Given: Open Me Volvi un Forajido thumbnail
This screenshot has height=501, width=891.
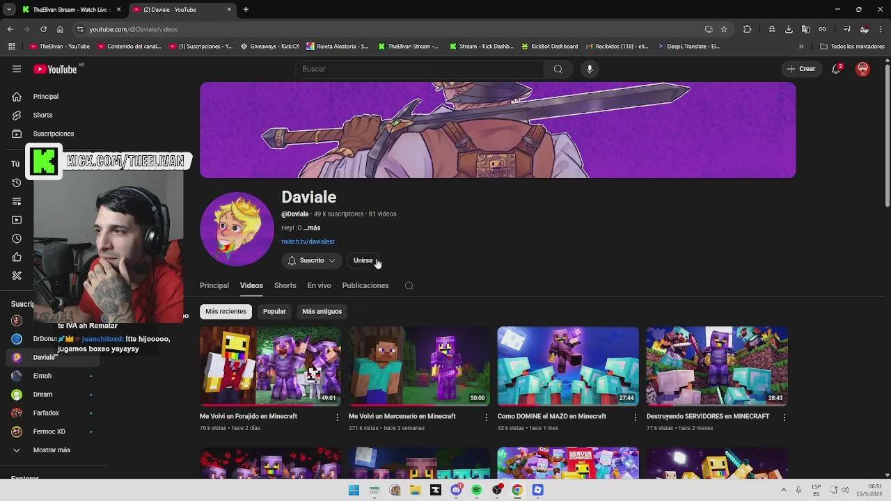Looking at the screenshot, I should [270, 366].
